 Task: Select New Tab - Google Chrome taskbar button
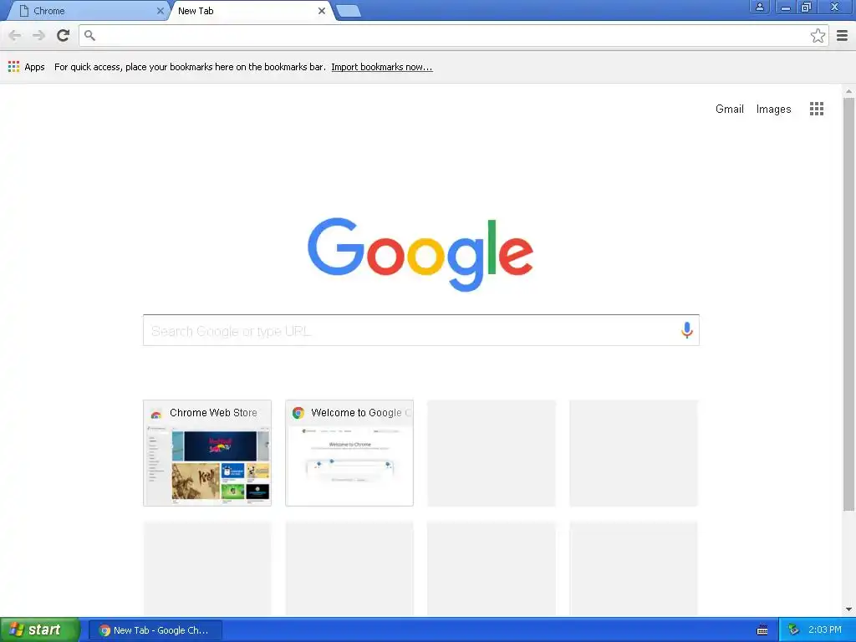click(155, 630)
